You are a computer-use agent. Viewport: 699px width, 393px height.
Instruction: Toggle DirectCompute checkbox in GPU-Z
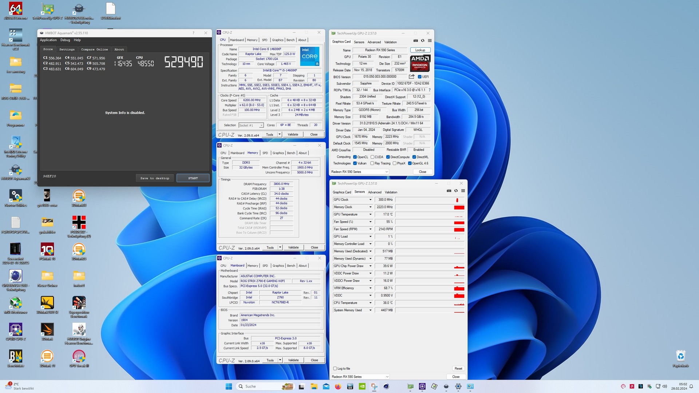click(388, 157)
